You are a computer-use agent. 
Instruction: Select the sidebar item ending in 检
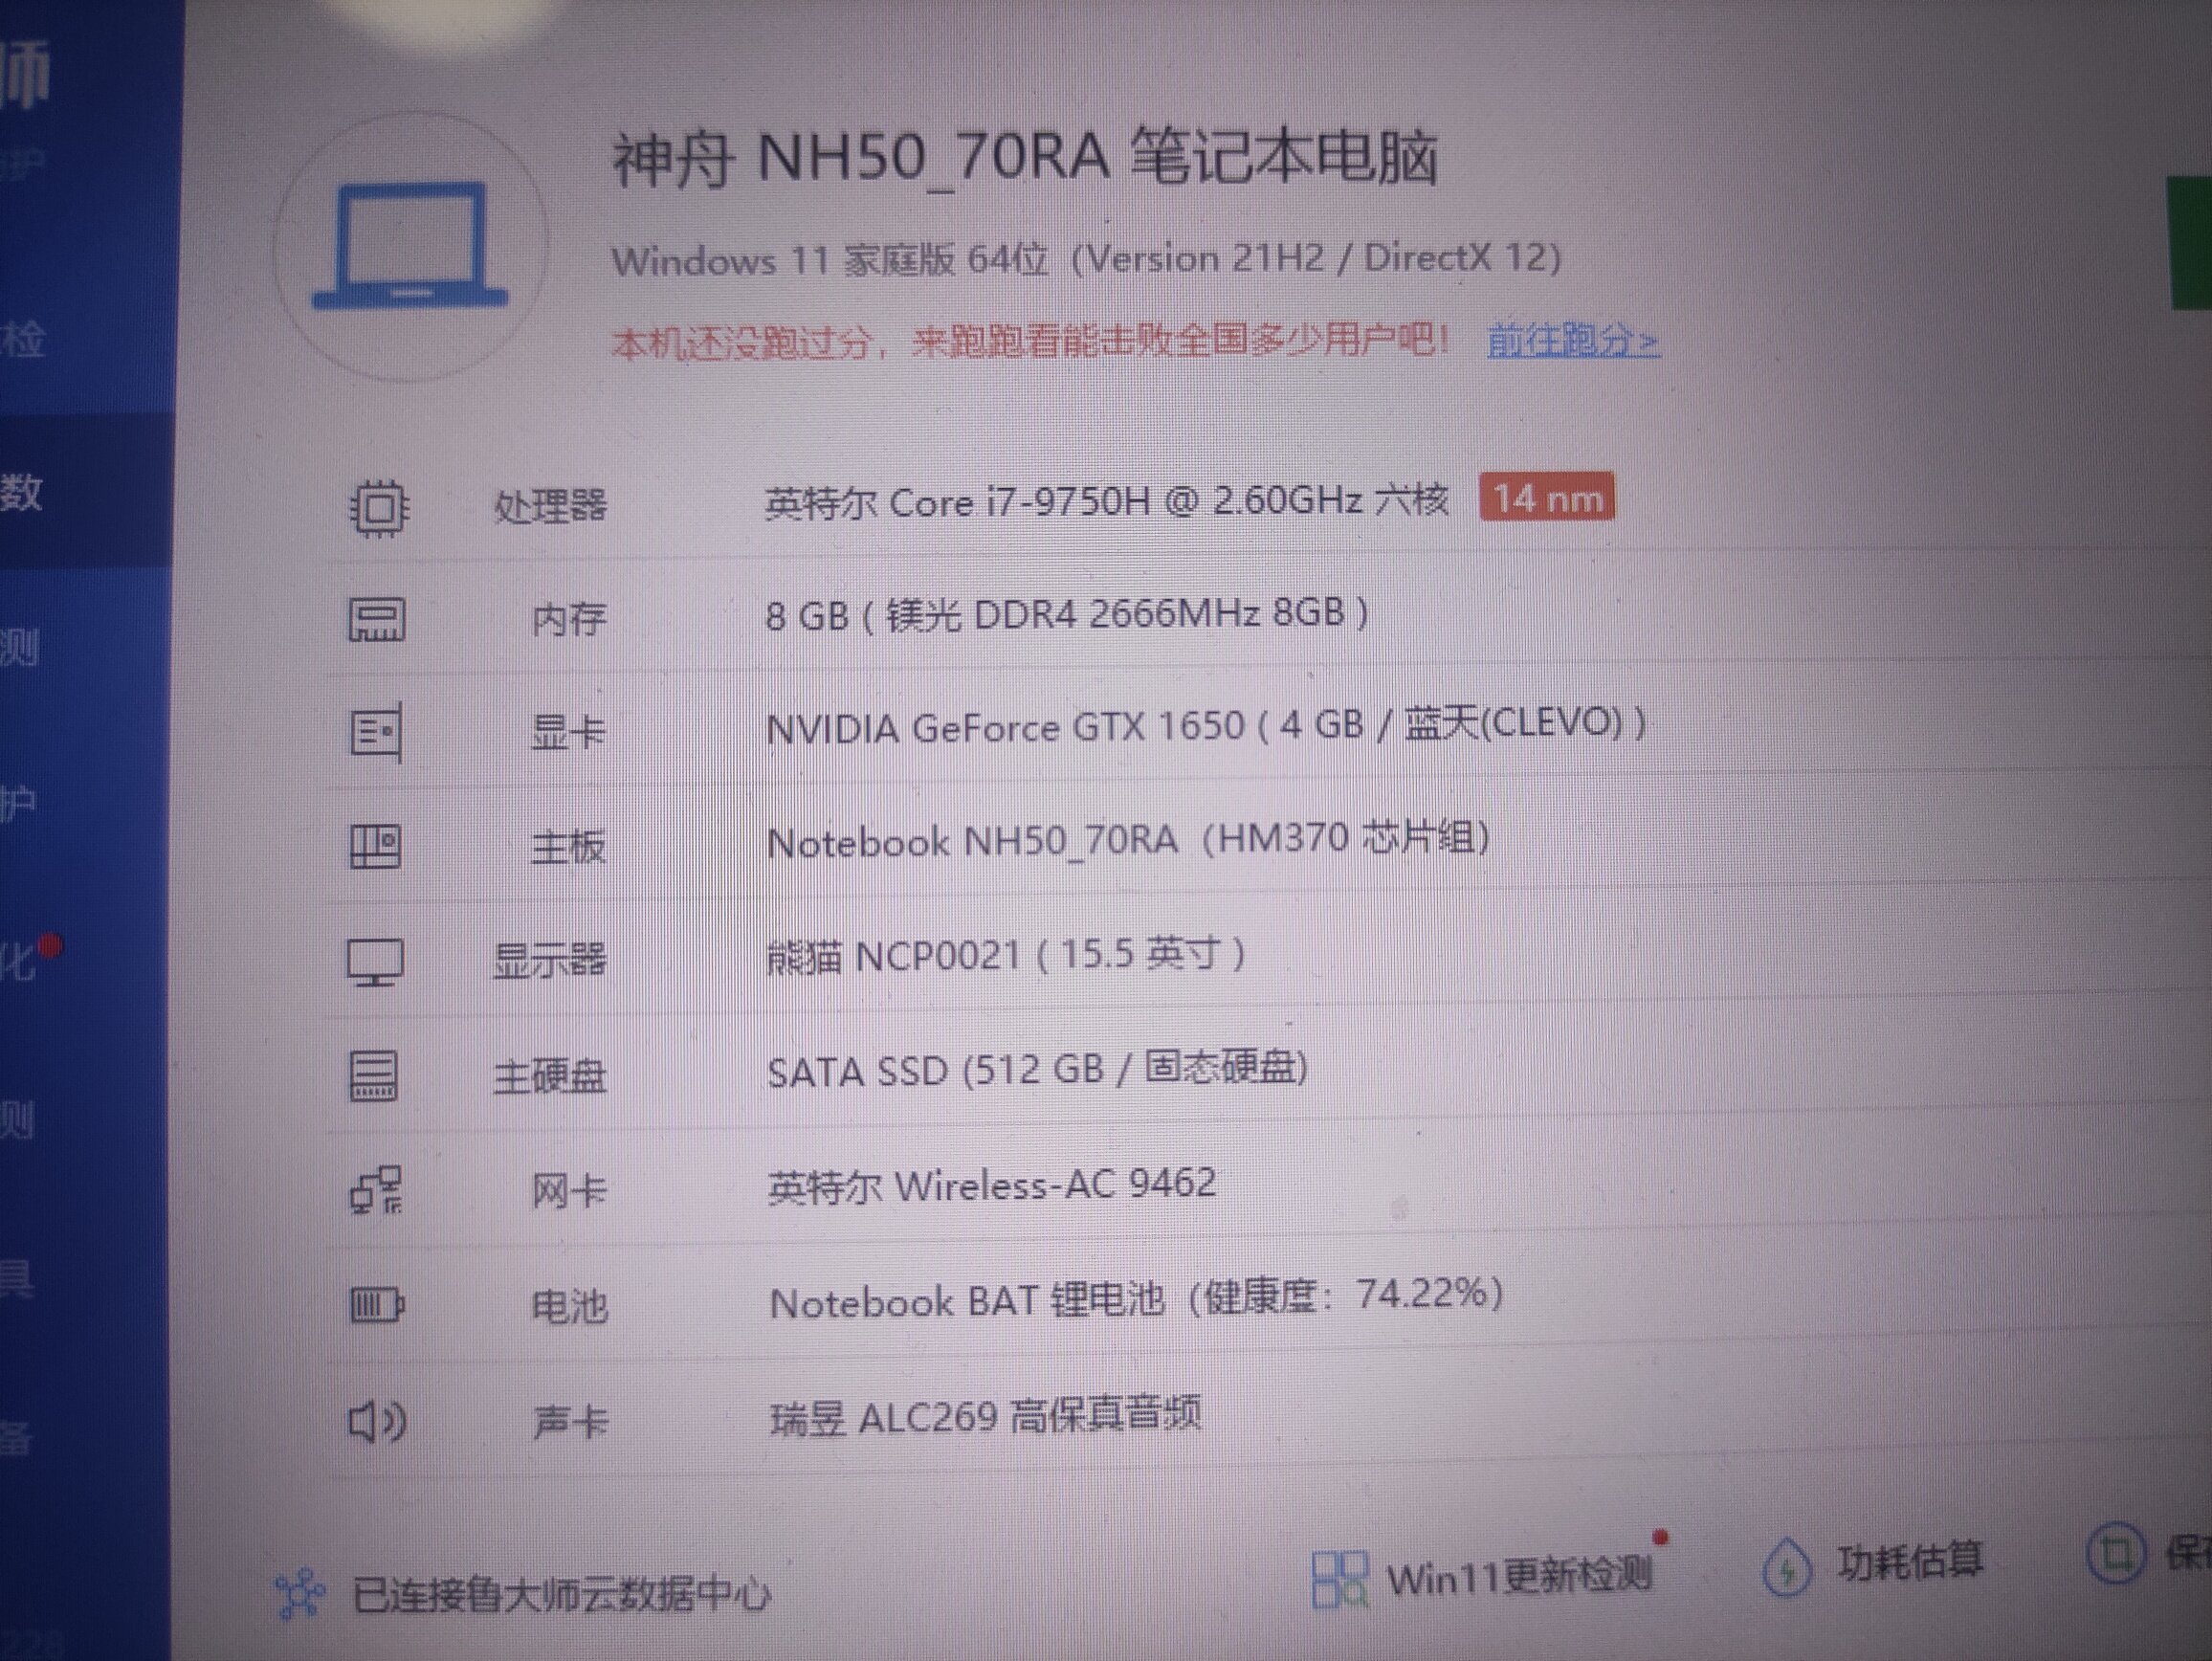pos(23,338)
